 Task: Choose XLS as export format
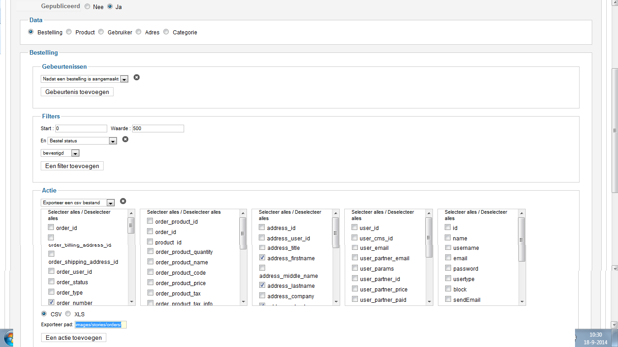point(68,314)
